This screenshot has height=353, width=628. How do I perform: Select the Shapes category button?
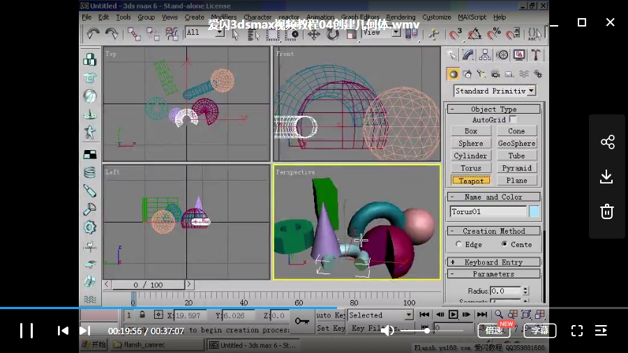(x=468, y=74)
